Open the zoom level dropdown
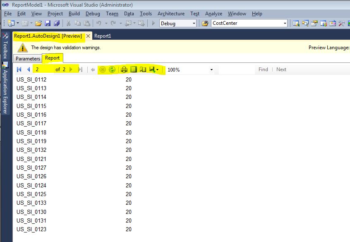350x242 pixels. (x=211, y=69)
